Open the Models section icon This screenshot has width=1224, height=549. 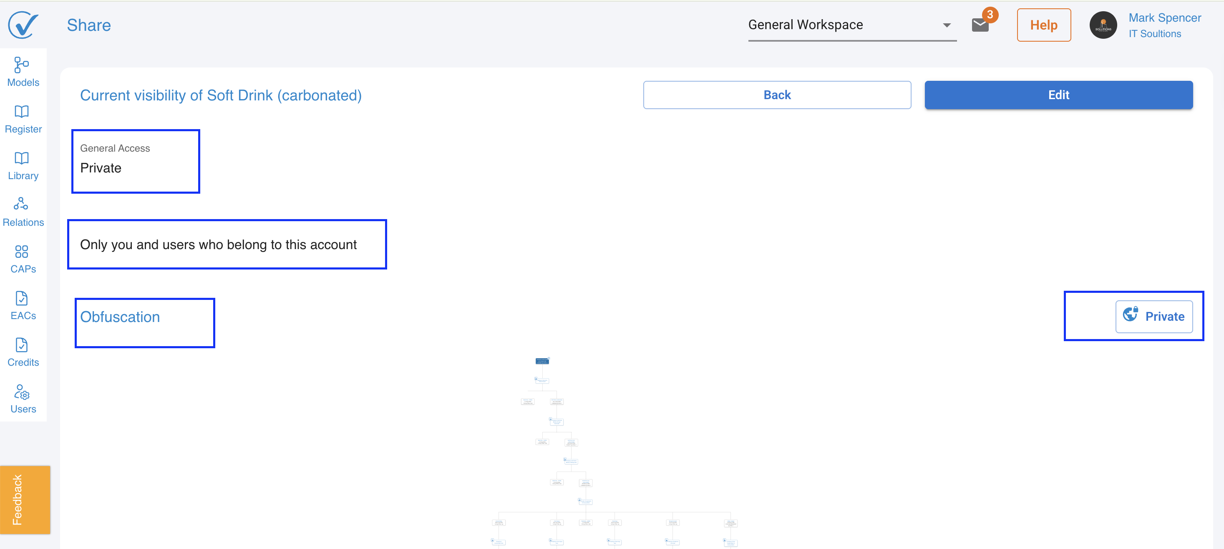click(21, 65)
